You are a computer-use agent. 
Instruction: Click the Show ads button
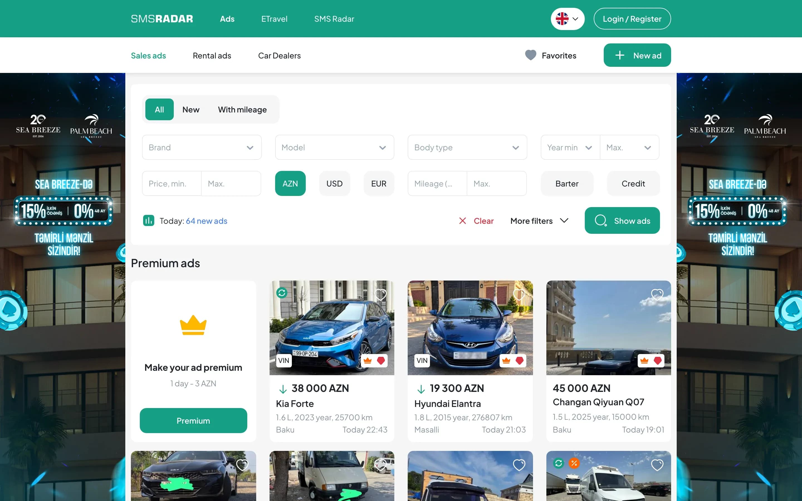(x=622, y=221)
